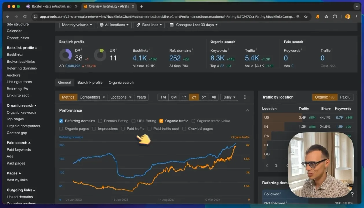Image resolution: width=364 pixels, height=208 pixels.
Task: Tick the Crawled pages checkbox
Action: pos(184,129)
